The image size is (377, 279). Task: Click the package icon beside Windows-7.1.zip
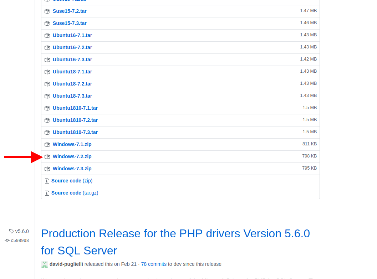coord(47,145)
